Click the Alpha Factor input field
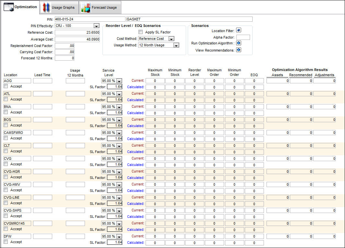Viewport: 345px width, 248px height. 243,37
